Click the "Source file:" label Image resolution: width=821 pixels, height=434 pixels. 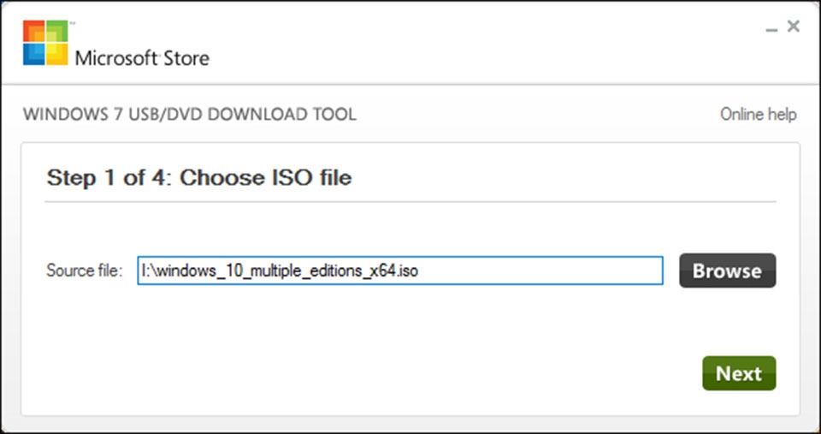tap(85, 271)
